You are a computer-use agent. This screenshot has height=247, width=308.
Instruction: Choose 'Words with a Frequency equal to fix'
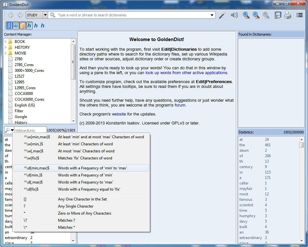click(81, 189)
